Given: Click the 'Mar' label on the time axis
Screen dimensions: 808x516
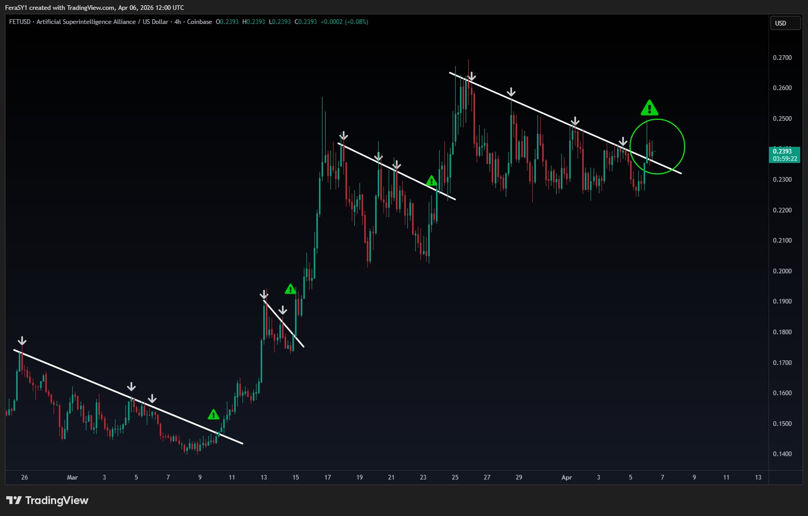Looking at the screenshot, I should pos(72,477).
